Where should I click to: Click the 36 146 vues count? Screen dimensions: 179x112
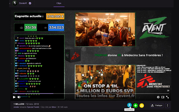[x=62, y=107]
